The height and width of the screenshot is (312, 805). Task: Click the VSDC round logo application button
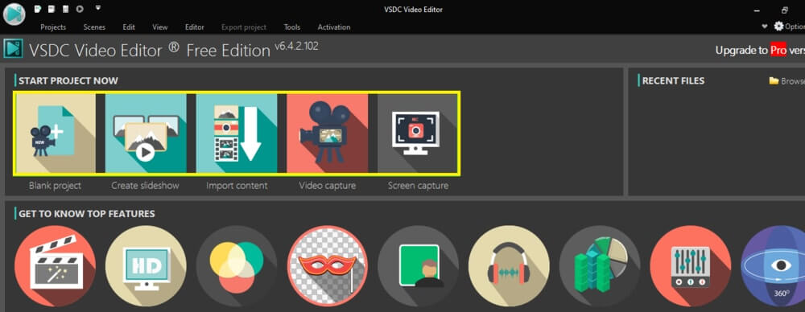[x=14, y=14]
